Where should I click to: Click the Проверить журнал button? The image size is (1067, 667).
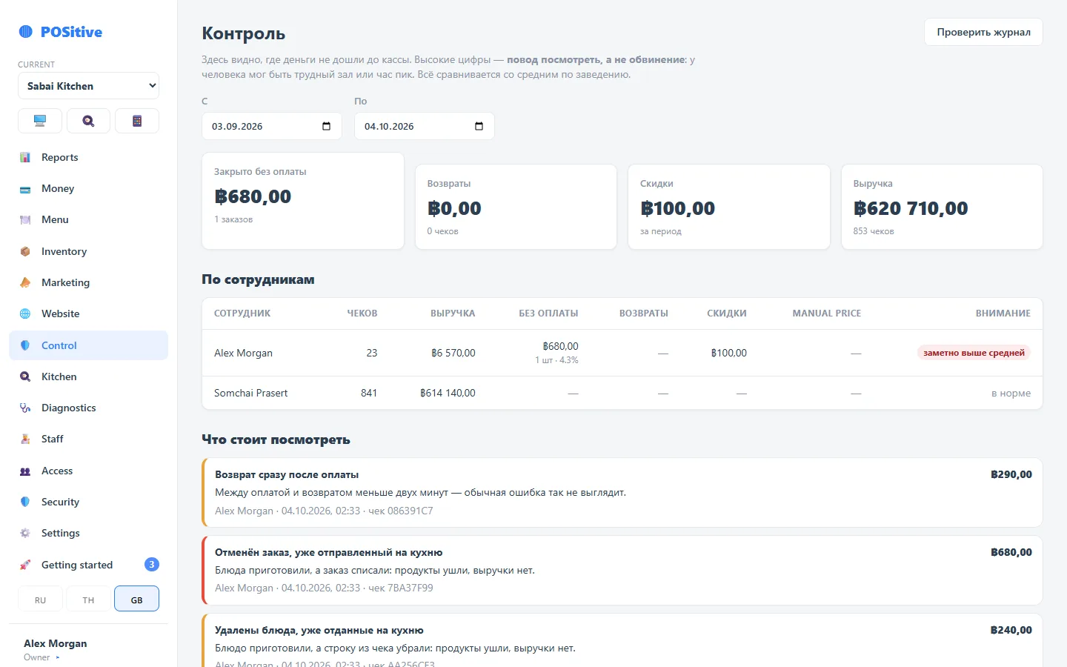[983, 32]
